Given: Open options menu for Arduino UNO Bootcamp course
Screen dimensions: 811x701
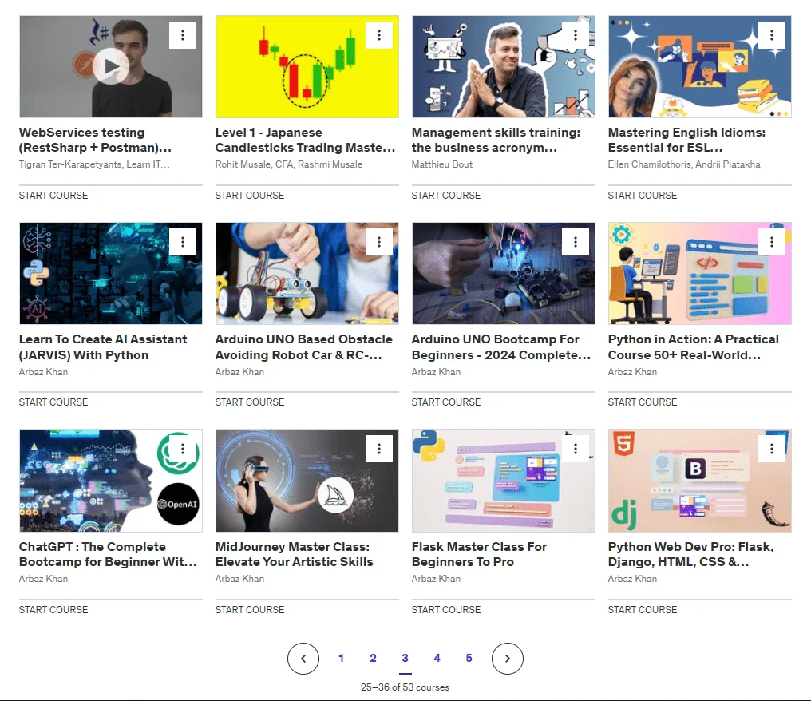Looking at the screenshot, I should pos(576,242).
